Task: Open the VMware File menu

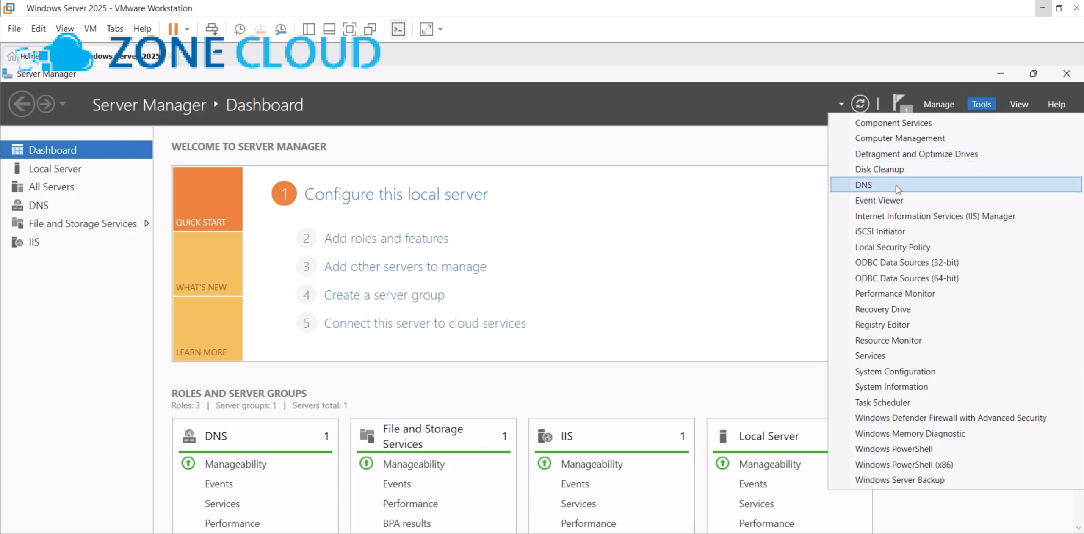Action: click(14, 28)
